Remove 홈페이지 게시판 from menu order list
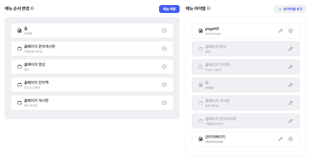 click(164, 103)
